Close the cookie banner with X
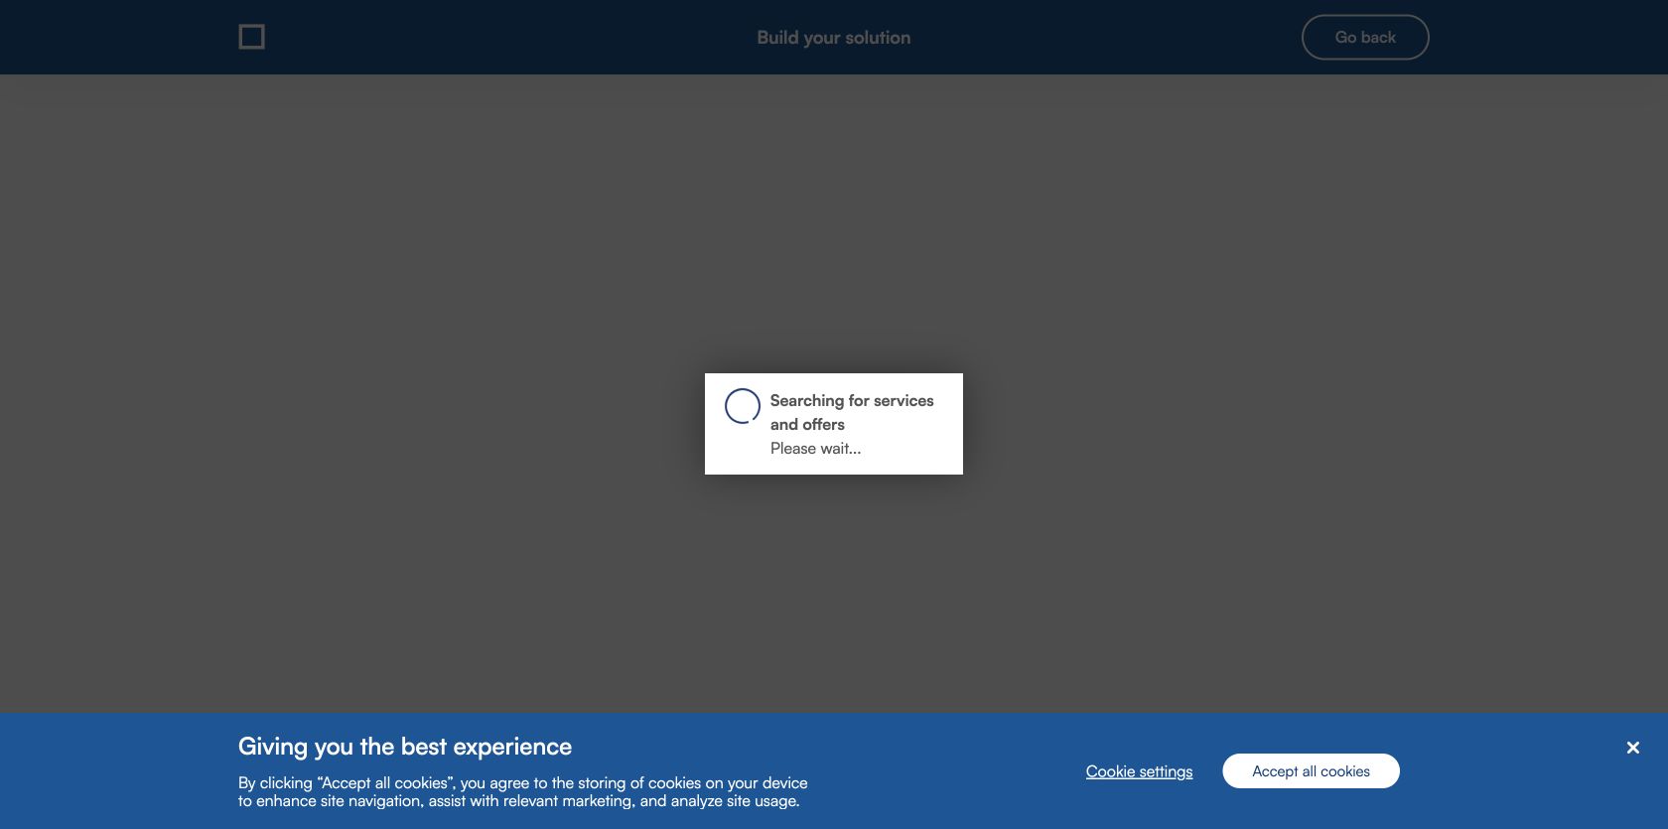 [x=1633, y=748]
